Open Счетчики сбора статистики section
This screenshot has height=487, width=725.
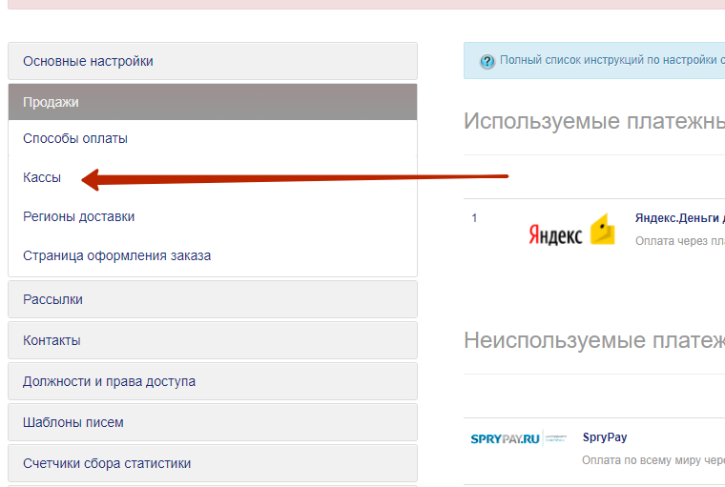[212, 463]
